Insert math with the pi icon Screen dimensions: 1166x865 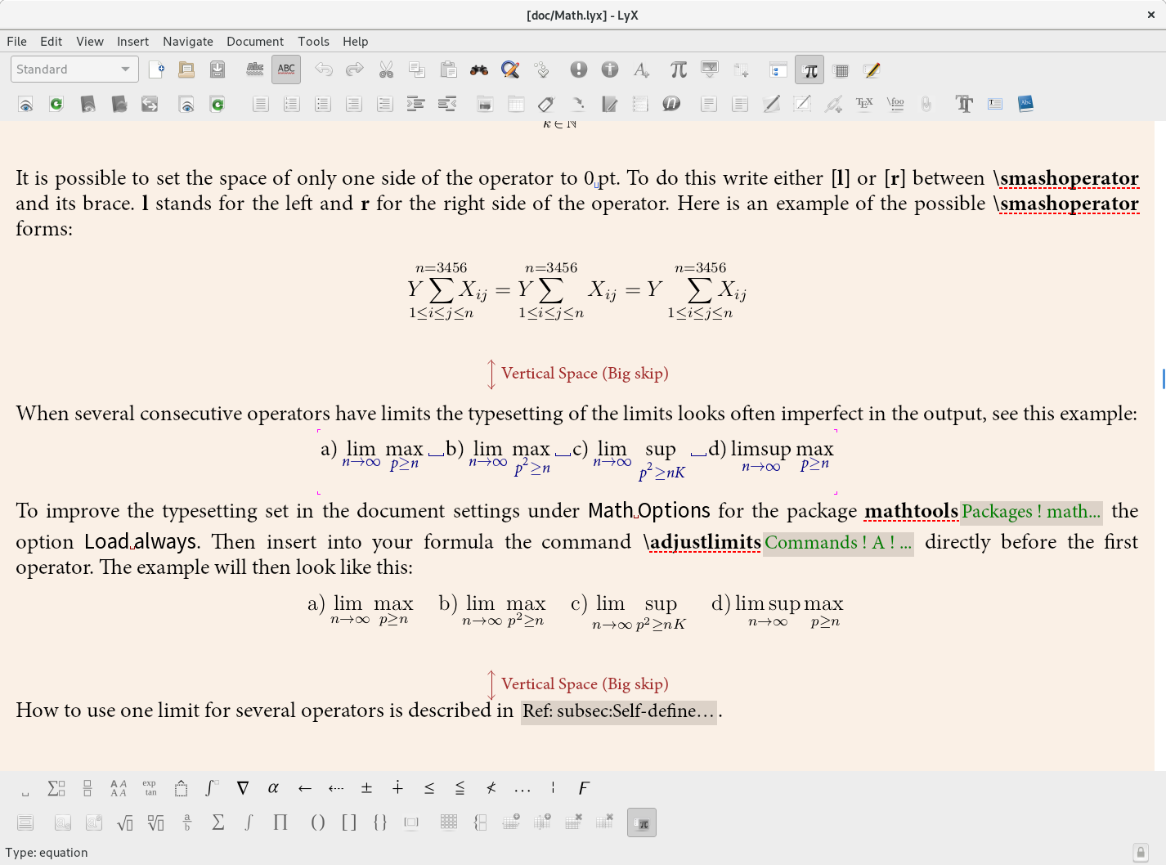pyautogui.click(x=679, y=70)
